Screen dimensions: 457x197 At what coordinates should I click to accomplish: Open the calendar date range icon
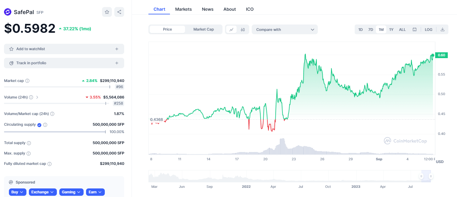pyautogui.click(x=414, y=30)
